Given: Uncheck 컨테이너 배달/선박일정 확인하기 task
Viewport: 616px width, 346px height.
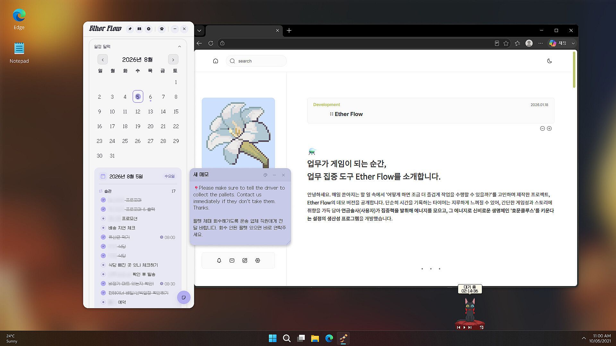Looking at the screenshot, I should pos(103,293).
